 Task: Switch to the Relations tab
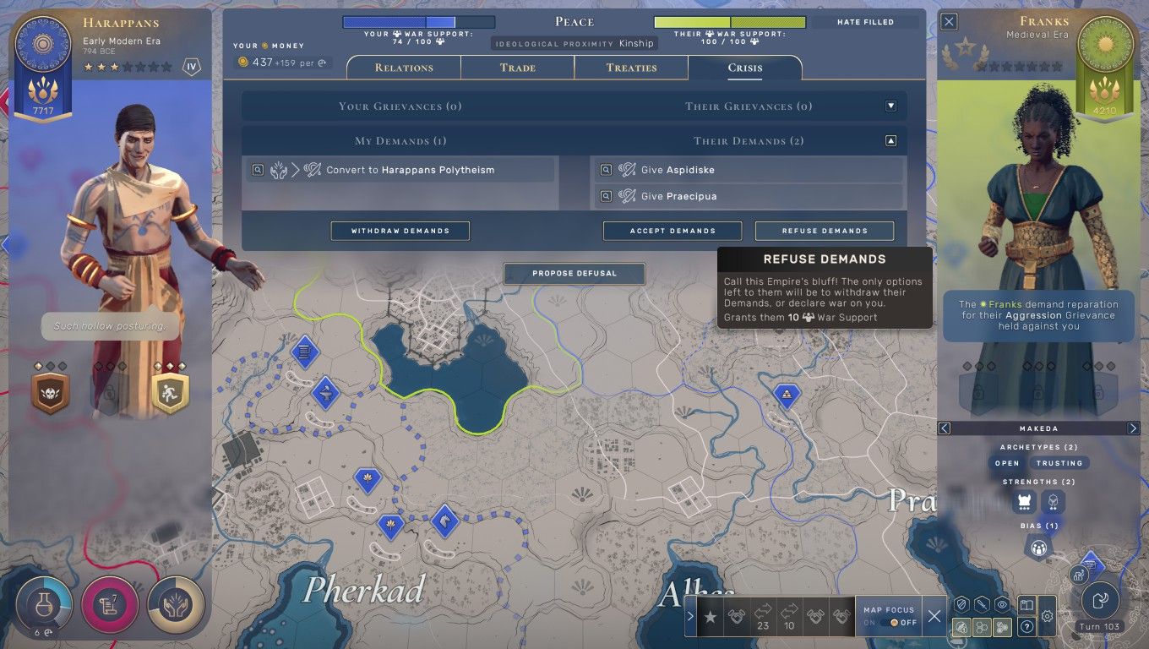(x=404, y=68)
